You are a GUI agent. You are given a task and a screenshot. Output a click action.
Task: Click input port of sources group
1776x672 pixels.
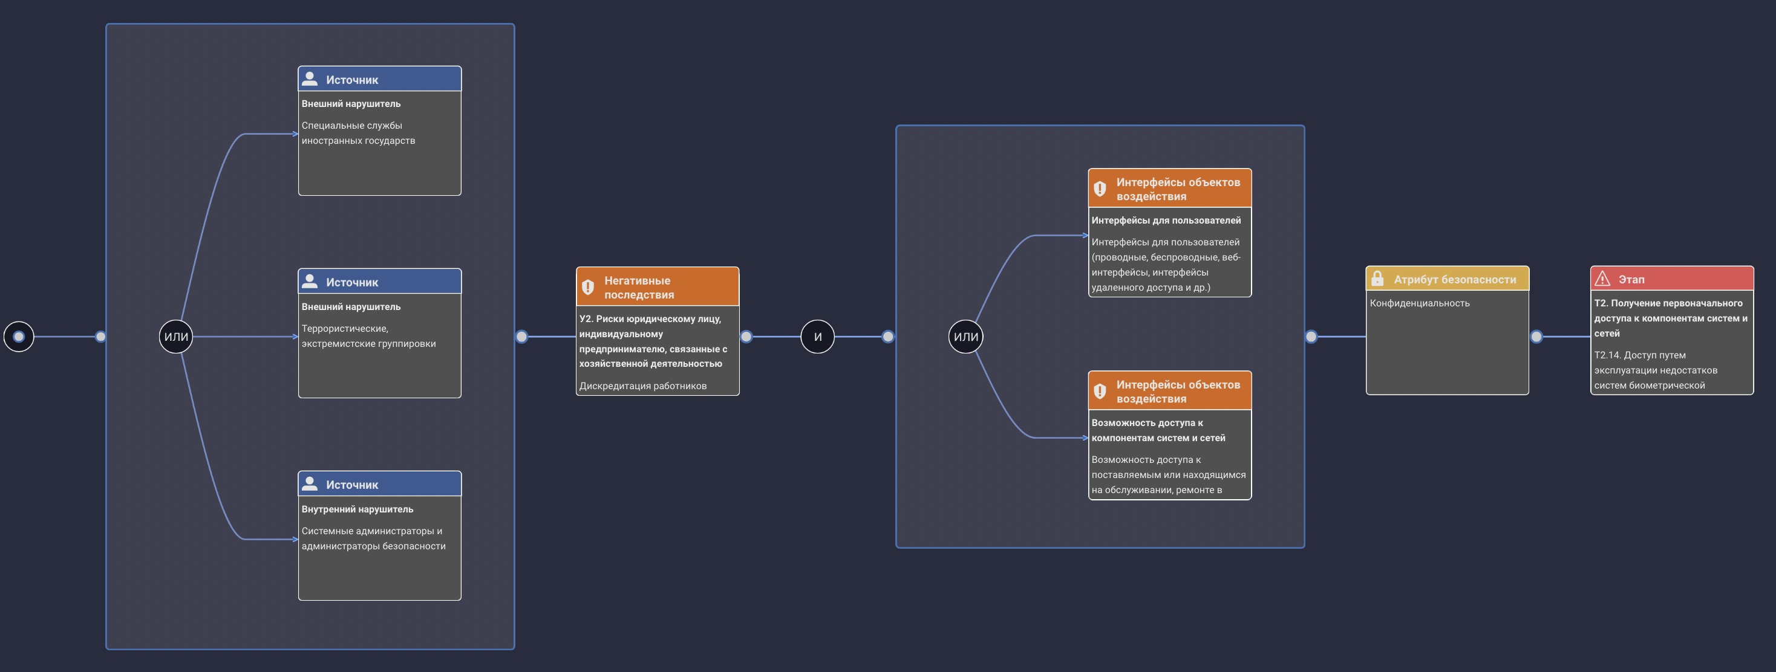pos(100,337)
